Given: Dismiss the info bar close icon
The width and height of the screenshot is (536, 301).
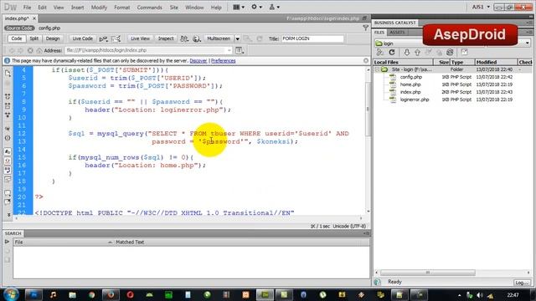Looking at the screenshot, I should pos(366,60).
